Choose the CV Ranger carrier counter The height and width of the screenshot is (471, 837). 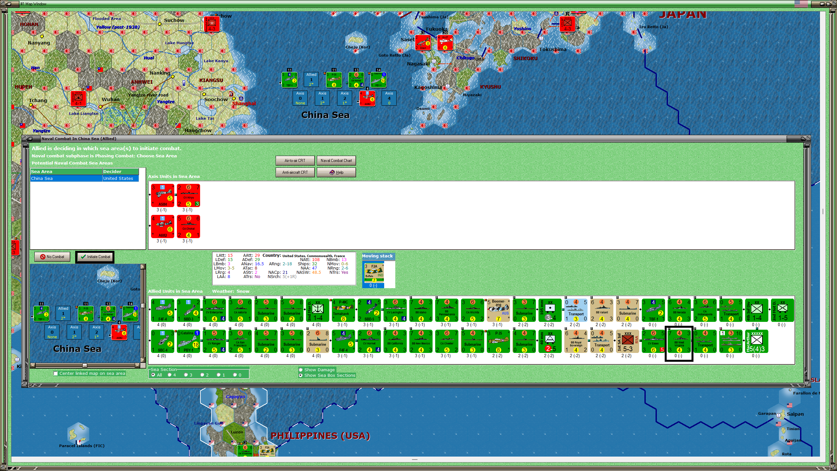pos(214,341)
